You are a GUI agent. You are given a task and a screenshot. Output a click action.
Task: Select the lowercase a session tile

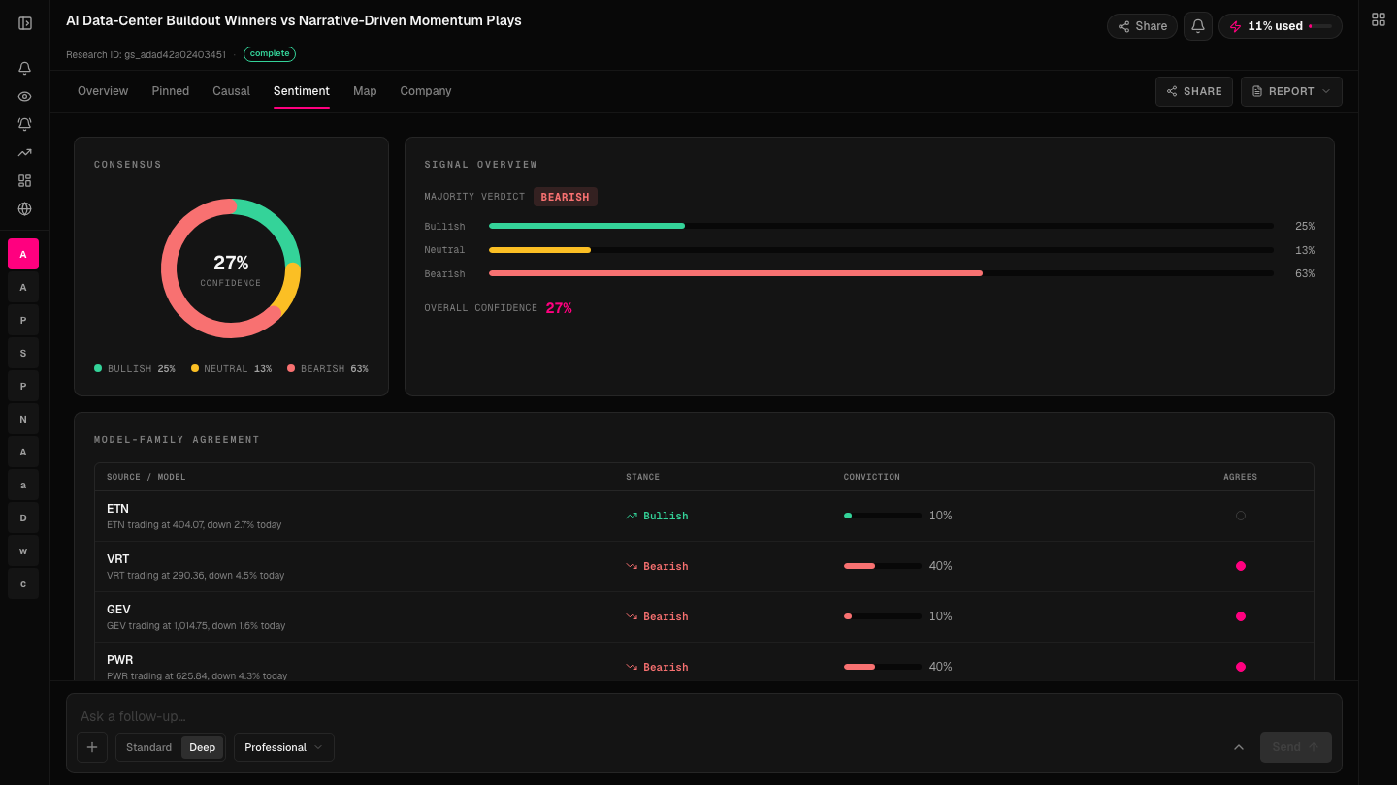[x=23, y=485]
